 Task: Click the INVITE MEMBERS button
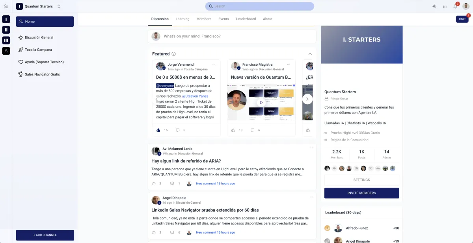pyautogui.click(x=362, y=193)
